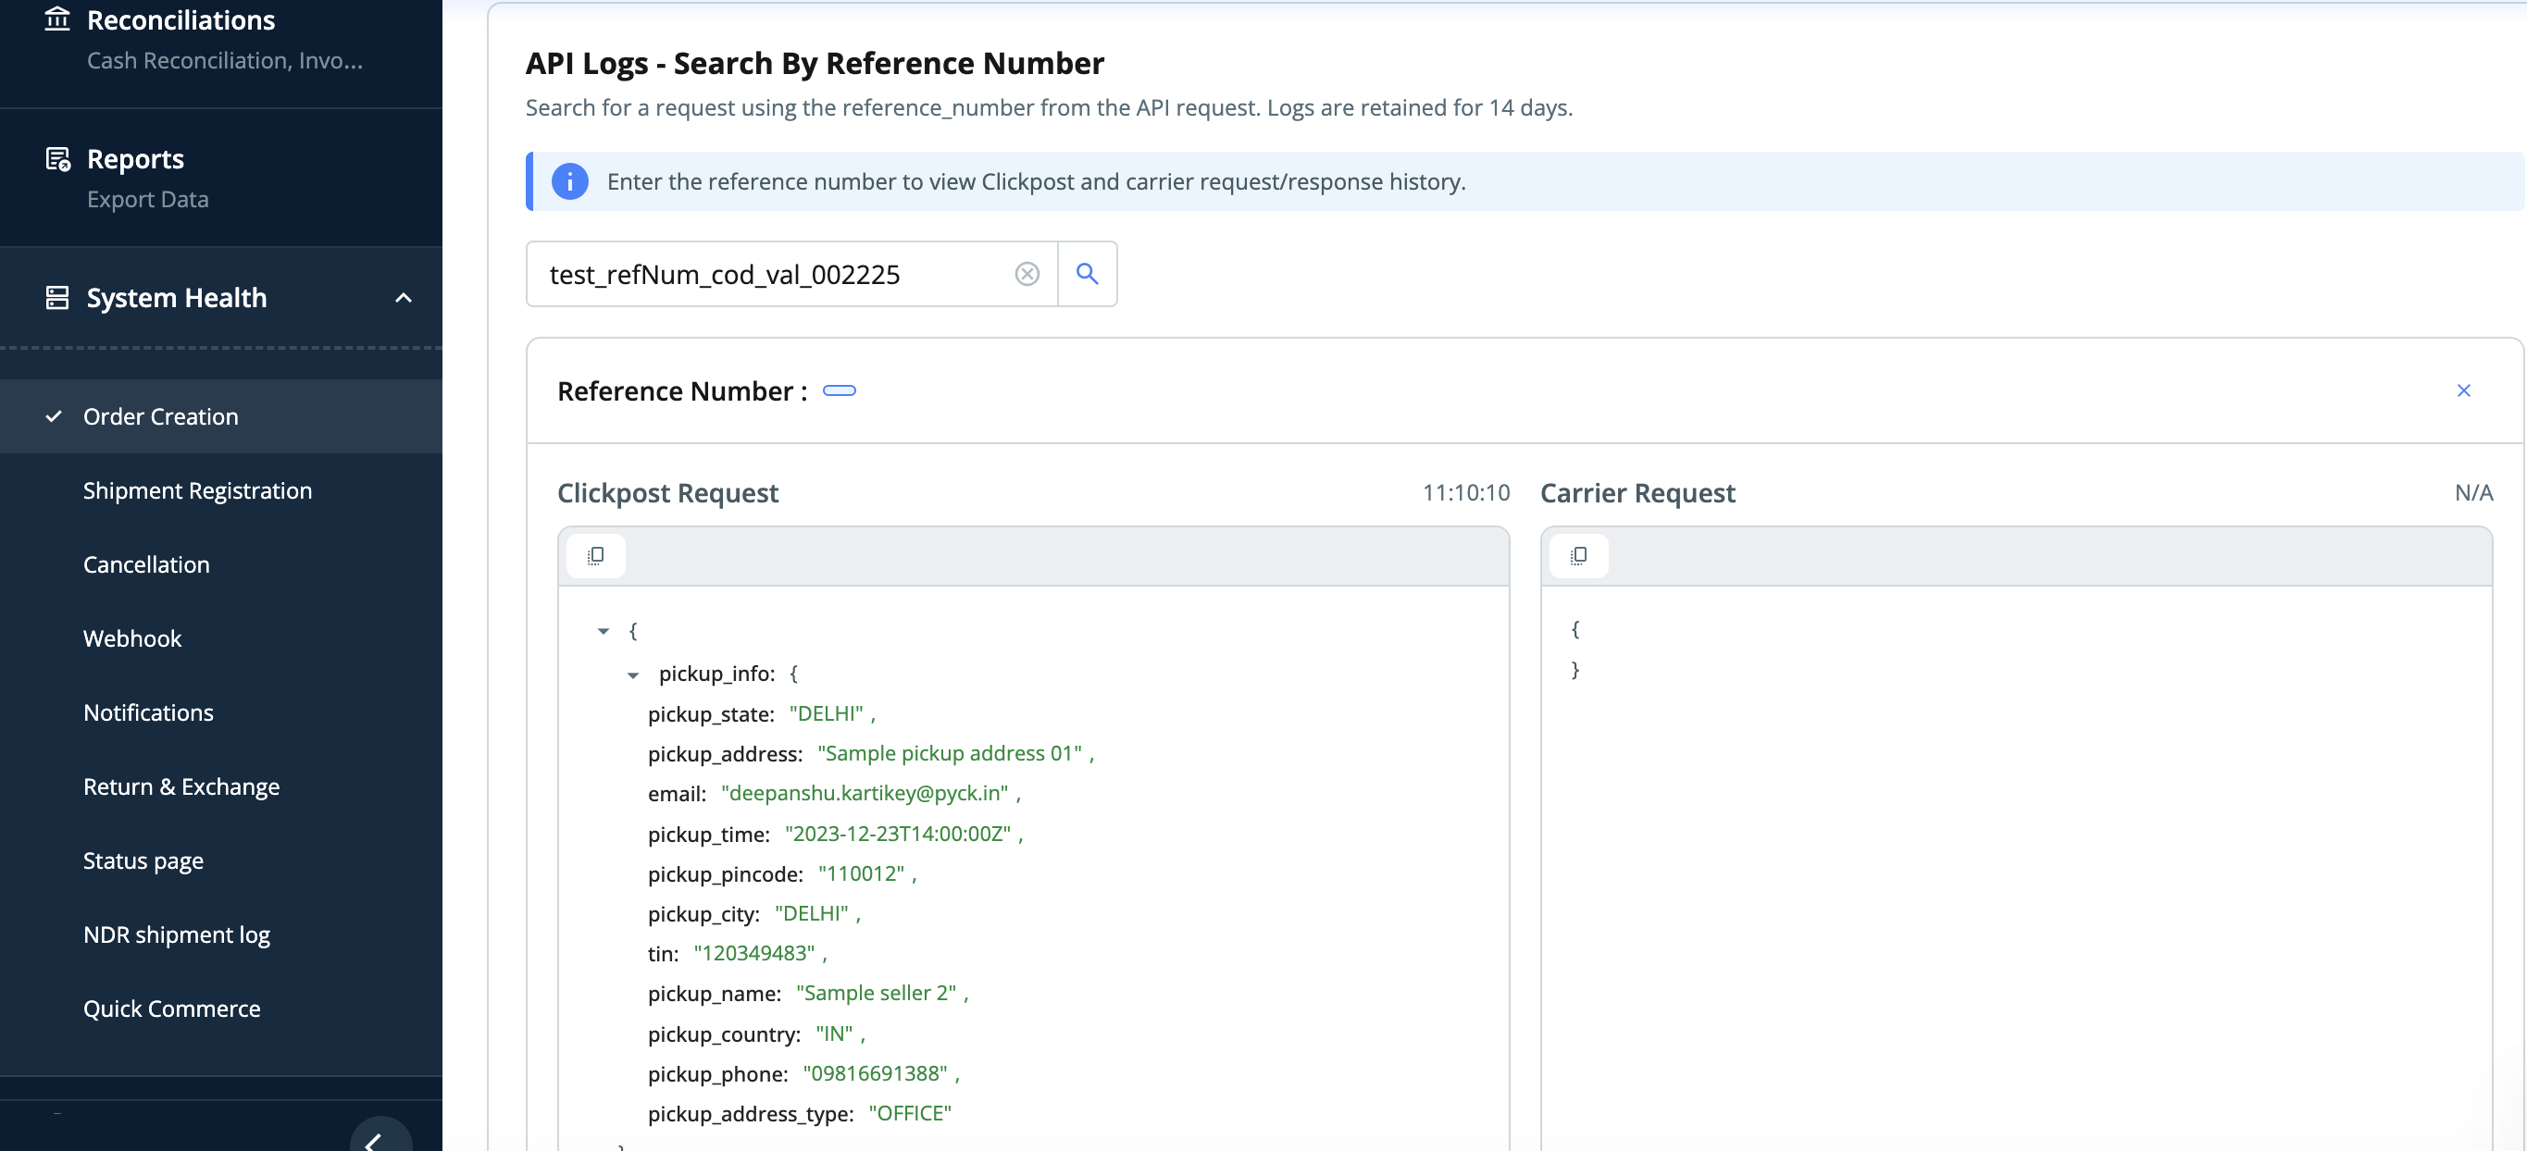Click the checkmark beside Order Creation
The height and width of the screenshot is (1151, 2527).
tap(54, 416)
